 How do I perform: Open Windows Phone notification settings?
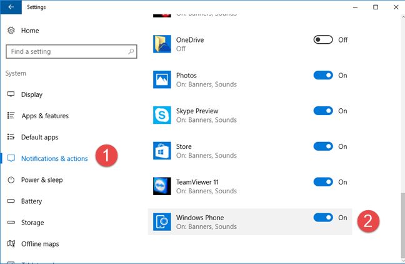(x=250, y=222)
